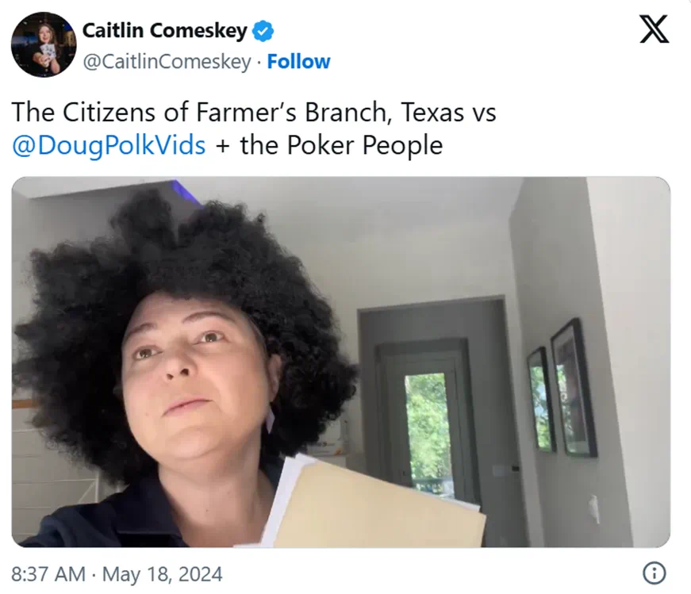Follow Caitlin Comeskey
This screenshot has height=594, width=691.
[x=298, y=62]
